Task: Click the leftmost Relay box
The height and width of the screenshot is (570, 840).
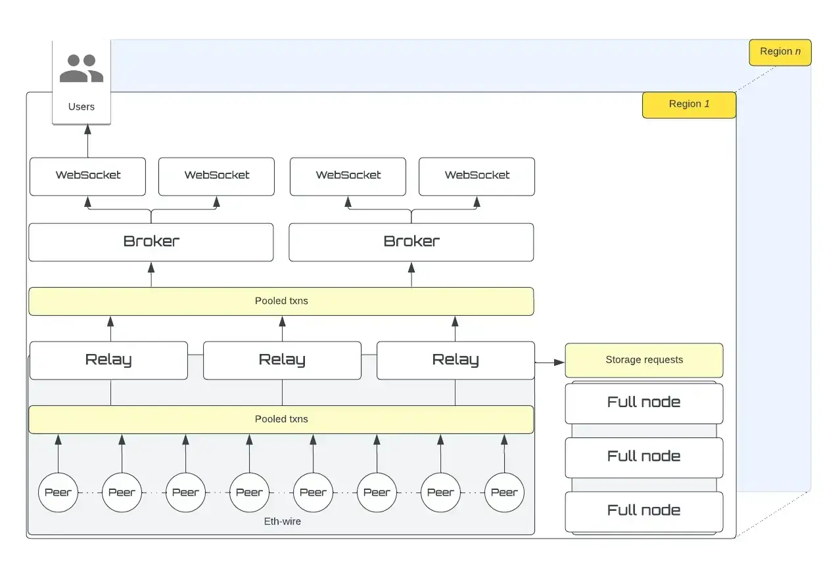Action: tap(108, 360)
